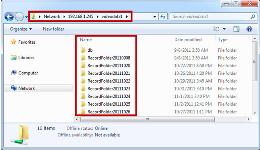Click date 10/22/2011 8:50 PM
Viewport: 260px width, 150px height.
pyautogui.click(x=193, y=65)
